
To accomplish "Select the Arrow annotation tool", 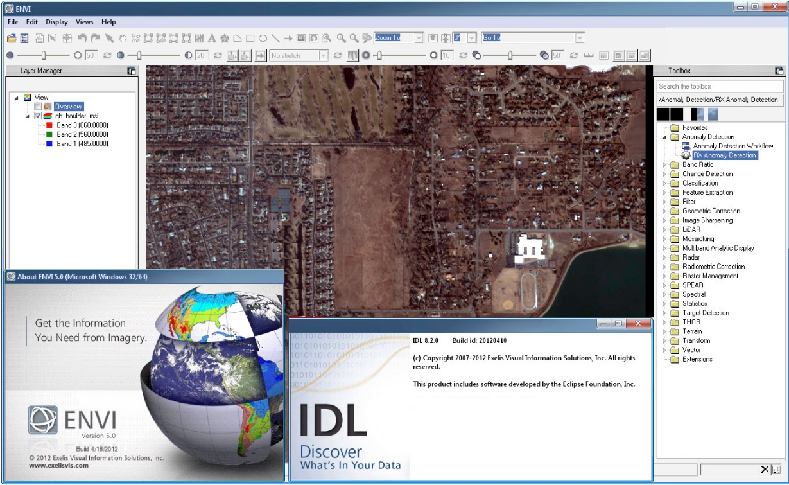I will point(288,38).
